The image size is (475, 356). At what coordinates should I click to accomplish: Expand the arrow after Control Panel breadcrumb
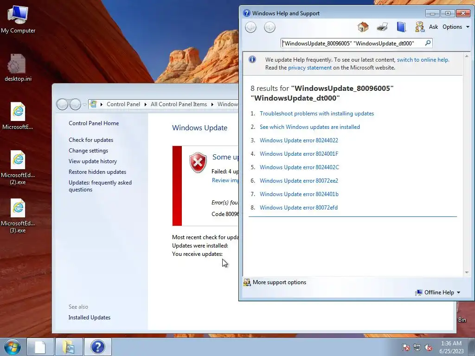[145, 104]
